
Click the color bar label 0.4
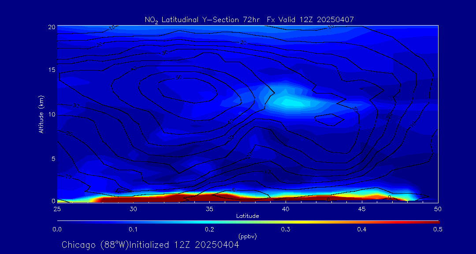(x=361, y=229)
